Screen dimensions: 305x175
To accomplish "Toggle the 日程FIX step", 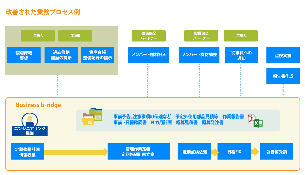I will (234, 152).
